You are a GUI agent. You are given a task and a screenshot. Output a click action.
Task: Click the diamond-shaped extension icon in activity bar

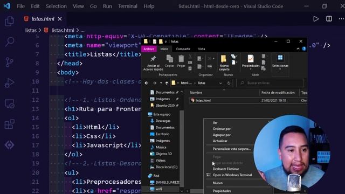(9, 145)
